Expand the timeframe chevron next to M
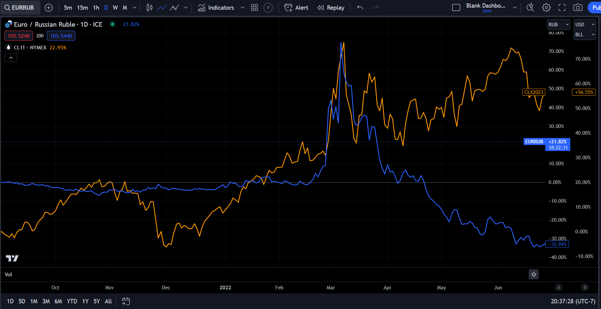The height and width of the screenshot is (309, 601). [134, 7]
